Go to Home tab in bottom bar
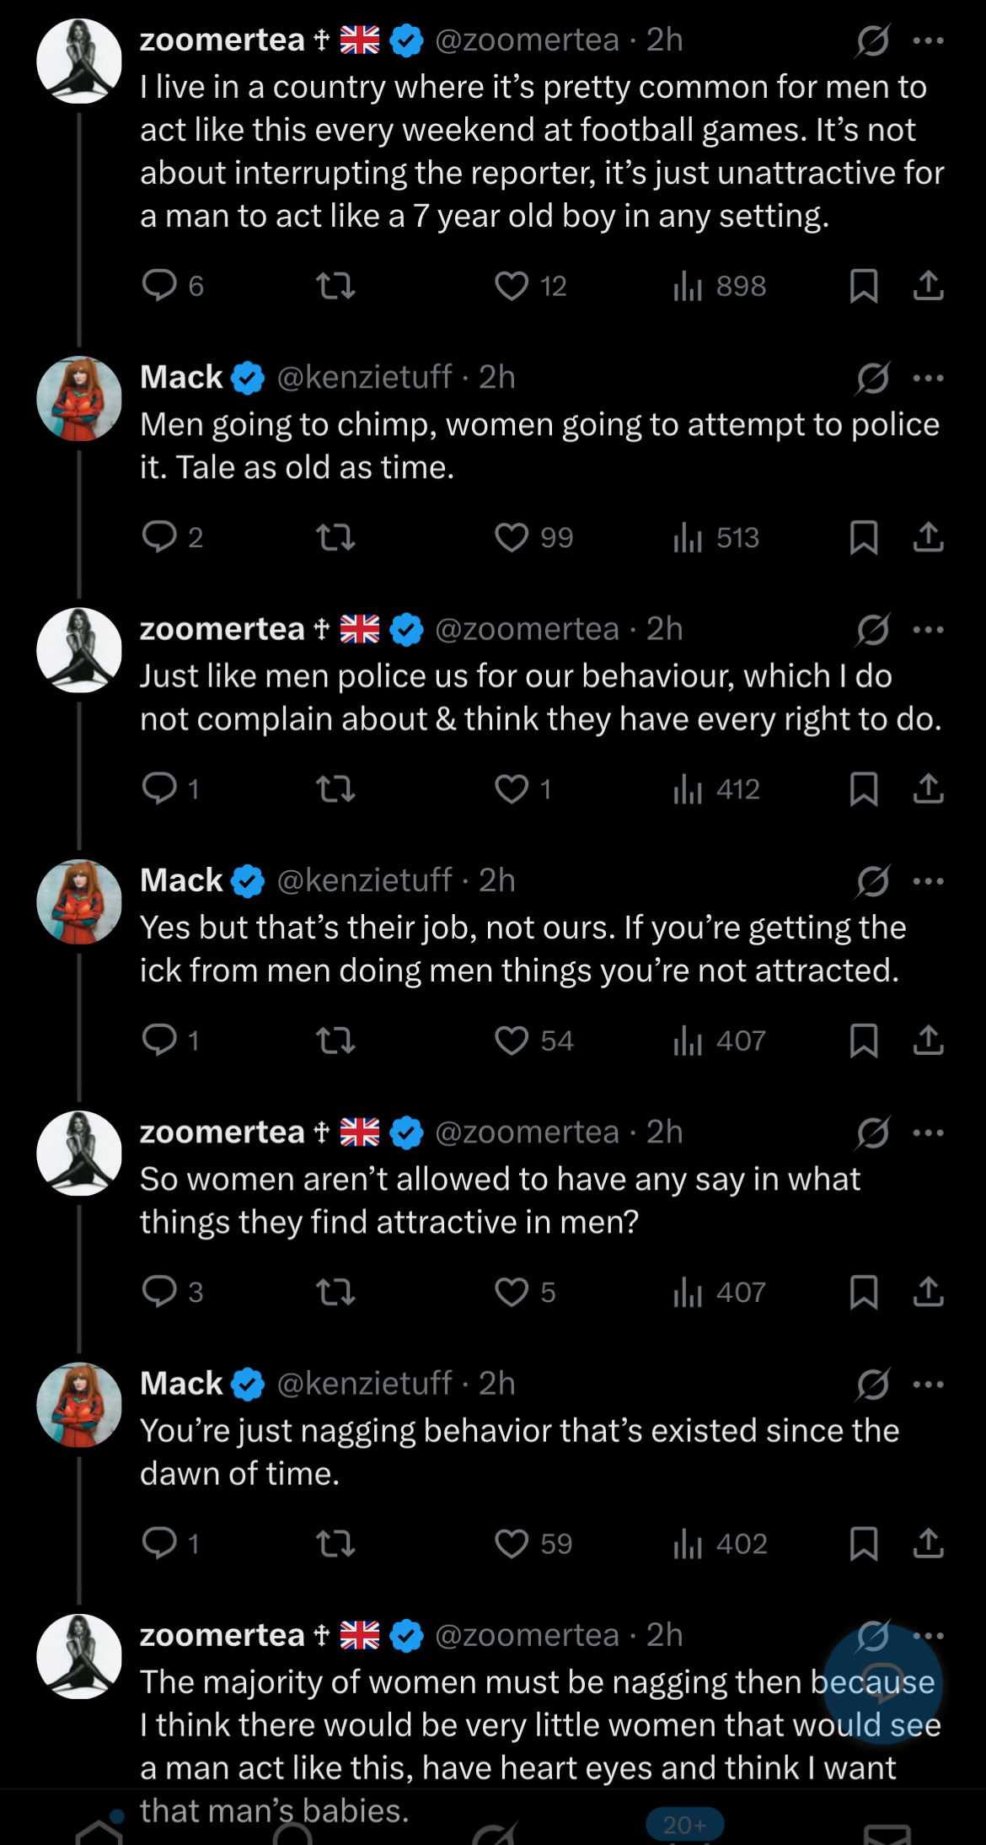The height and width of the screenshot is (1845, 986). click(99, 1830)
